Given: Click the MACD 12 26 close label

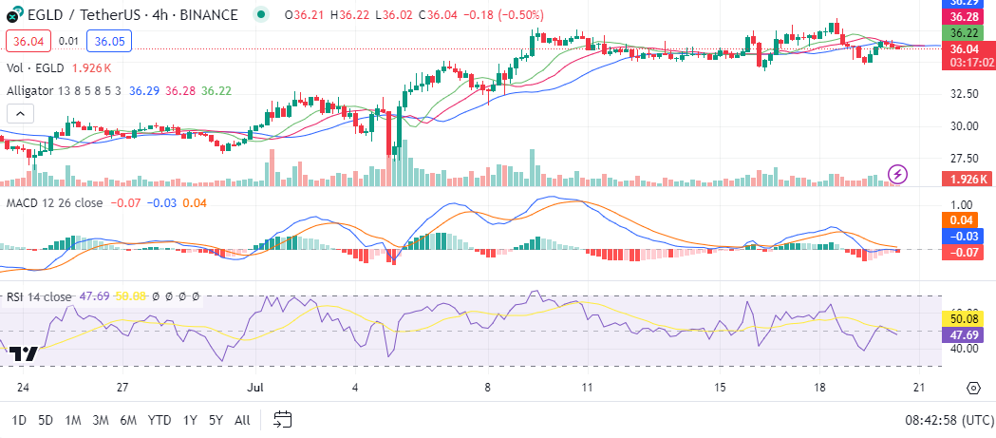Looking at the screenshot, I should click(54, 203).
